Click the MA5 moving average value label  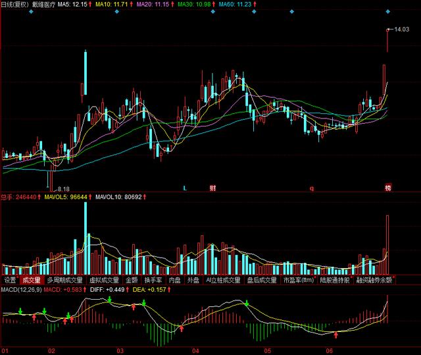point(72,5)
